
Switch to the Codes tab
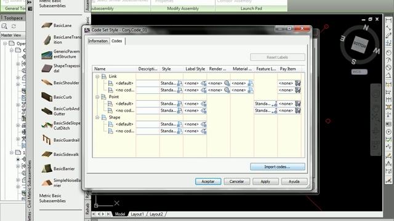[x=117, y=41]
